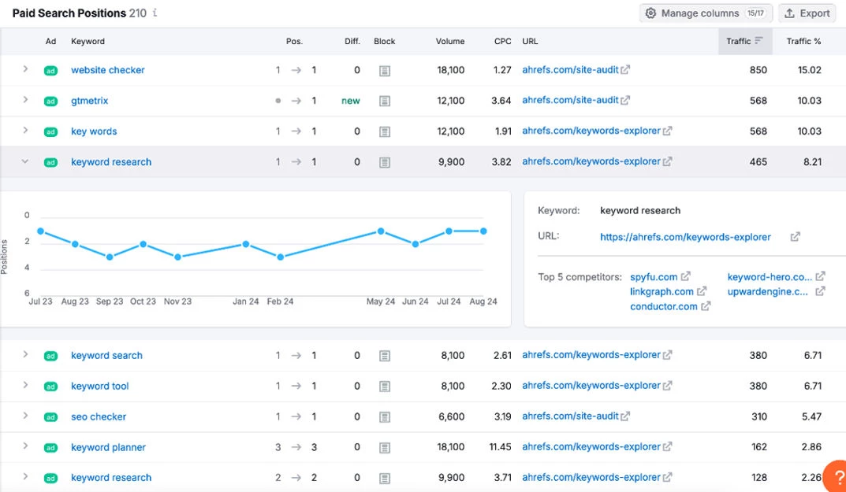Select the Aug 24 point on position chart
The width and height of the screenshot is (846, 492).
(x=483, y=231)
